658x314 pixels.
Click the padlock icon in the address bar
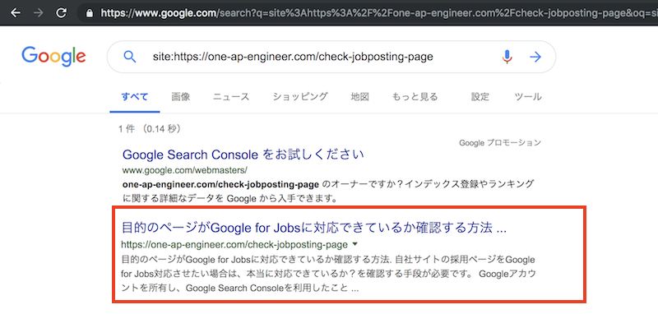89,13
